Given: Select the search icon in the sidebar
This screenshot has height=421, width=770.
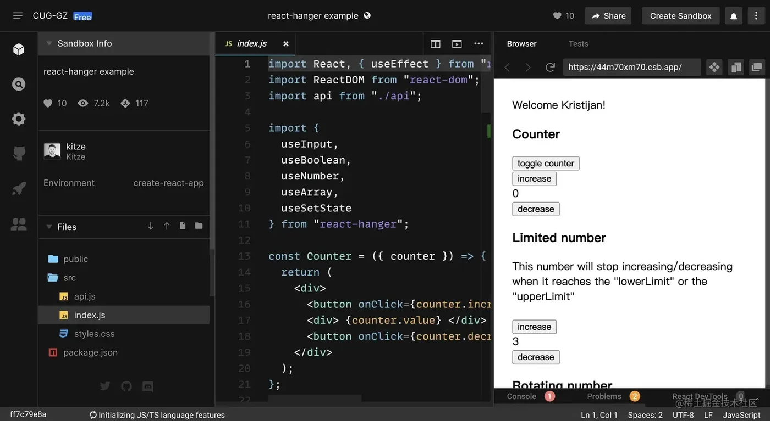Looking at the screenshot, I should tap(18, 84).
